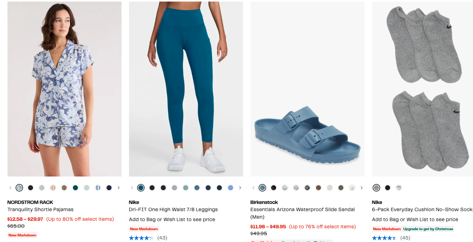This screenshot has height=242, width=473.
Task: Select white Nike socks swatch
Action: tap(399, 188)
